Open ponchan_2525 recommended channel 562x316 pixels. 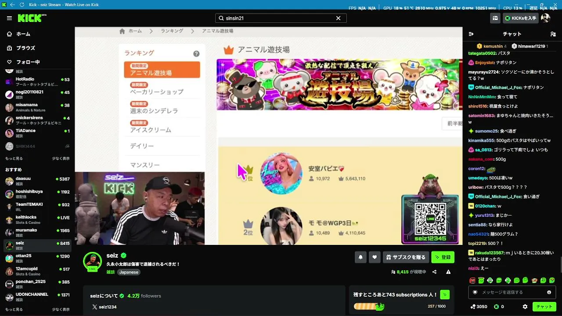(x=37, y=284)
